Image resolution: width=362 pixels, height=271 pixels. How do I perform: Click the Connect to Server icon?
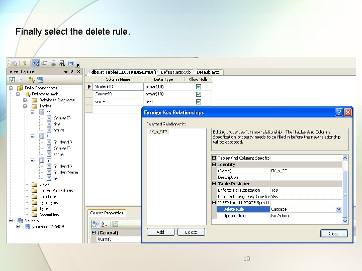click(x=40, y=80)
